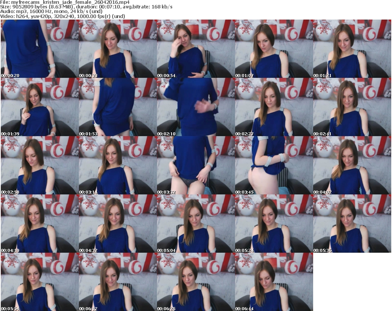Select the 'Size: 9052809 bytes' info line
Screen dimensions: 392x311
coord(86,7)
